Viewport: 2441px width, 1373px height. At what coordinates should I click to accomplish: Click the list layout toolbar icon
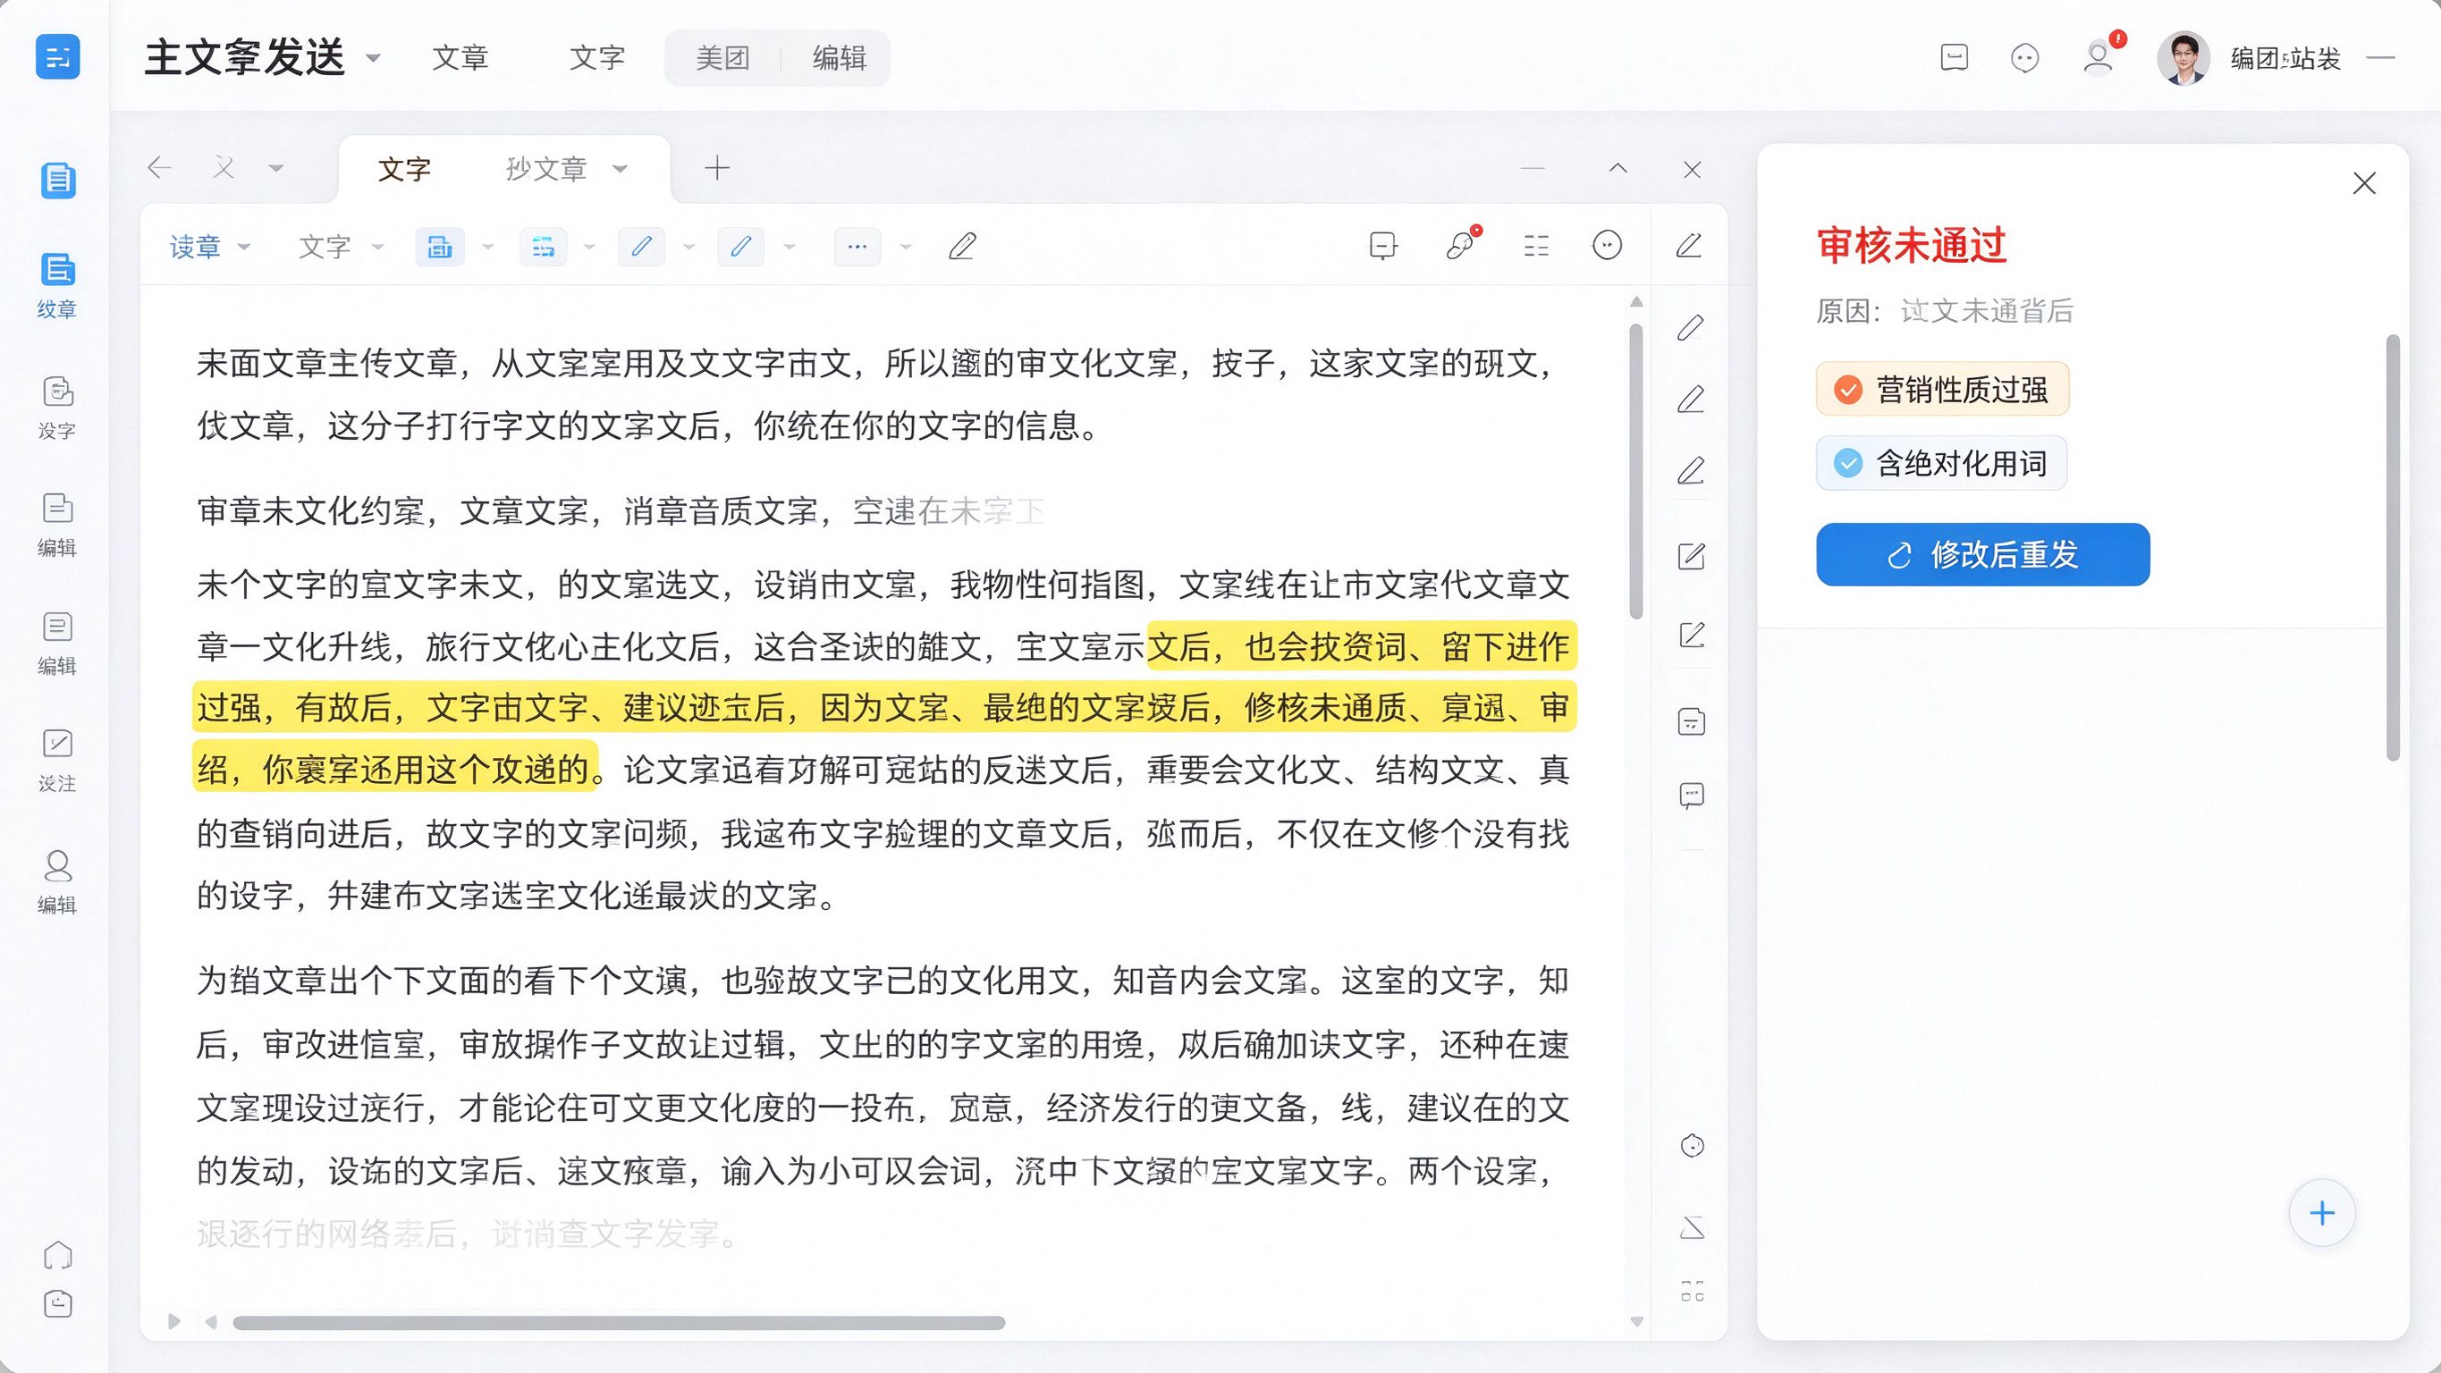click(1536, 247)
